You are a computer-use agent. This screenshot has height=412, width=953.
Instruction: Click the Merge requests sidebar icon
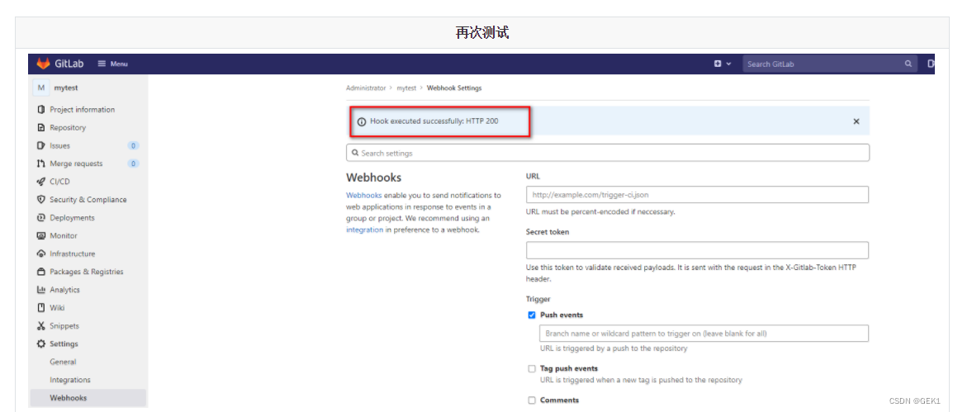pos(41,163)
